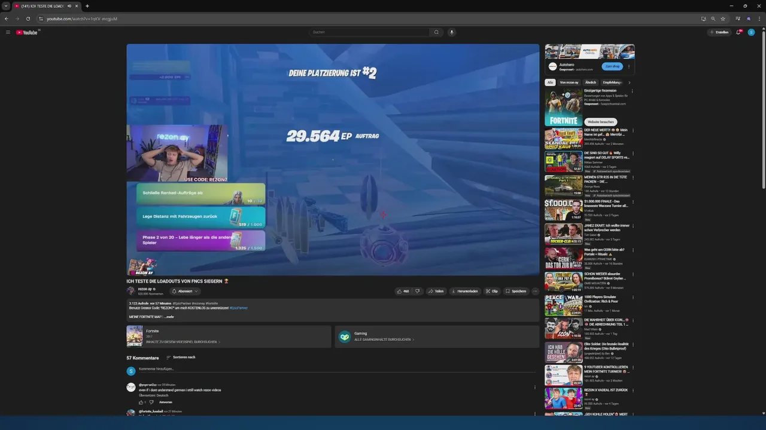Image resolution: width=766 pixels, height=430 pixels.
Task: Click the yoyo commenter avatar
Action: click(131, 388)
